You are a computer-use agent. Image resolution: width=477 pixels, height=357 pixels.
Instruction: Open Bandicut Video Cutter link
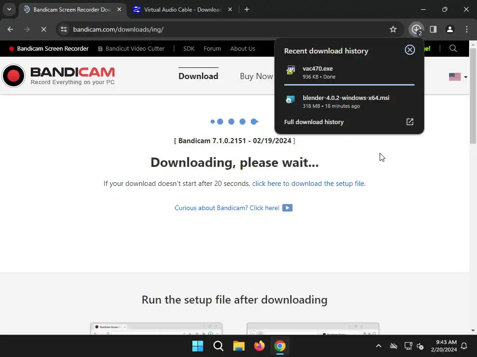pos(131,48)
